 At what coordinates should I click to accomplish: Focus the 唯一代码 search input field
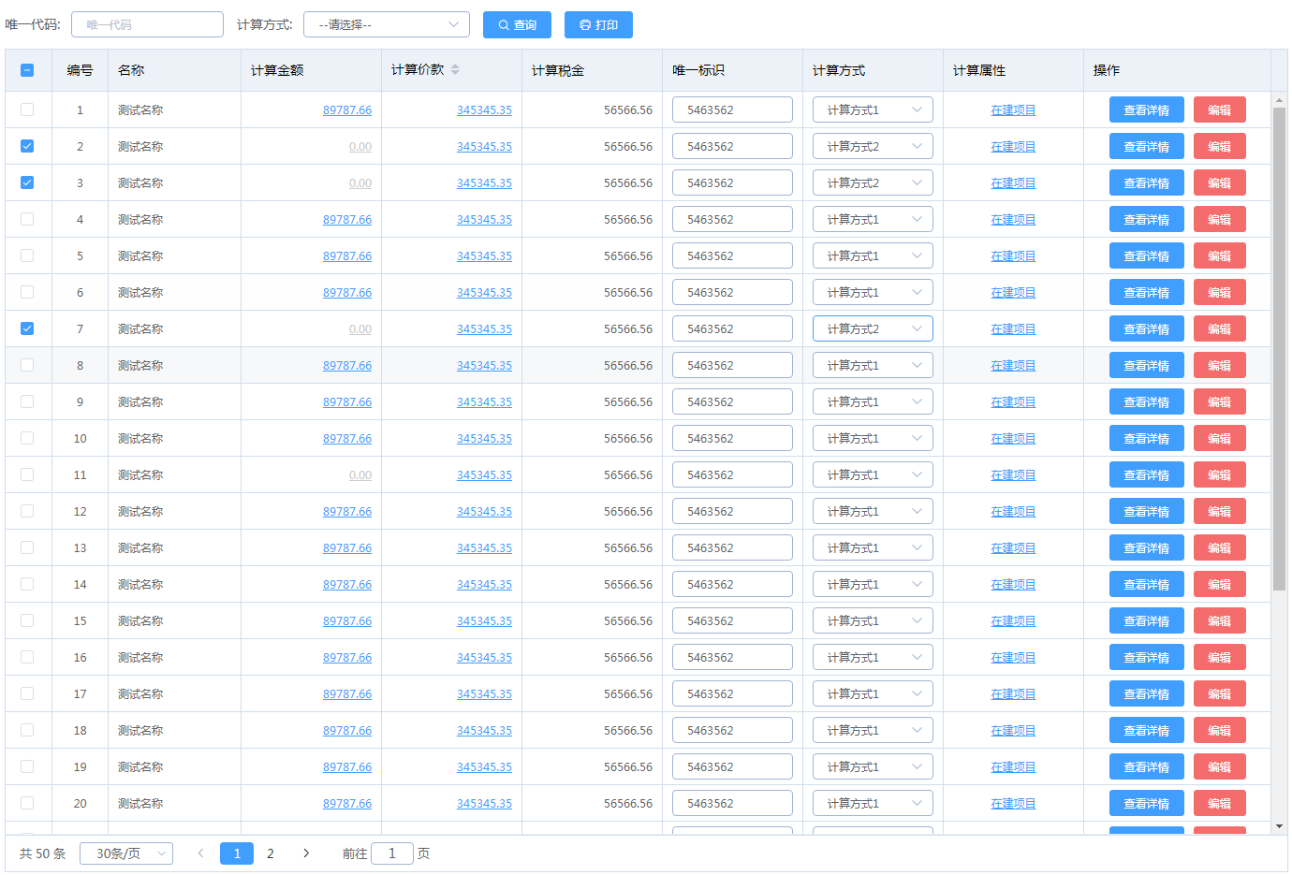(x=147, y=24)
